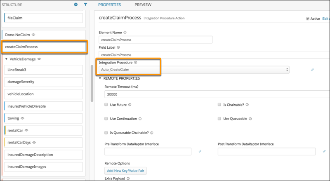Screen dimensions: 330x181
Task: Click eye icon on rentalCar element
Action: (x=26, y=130)
